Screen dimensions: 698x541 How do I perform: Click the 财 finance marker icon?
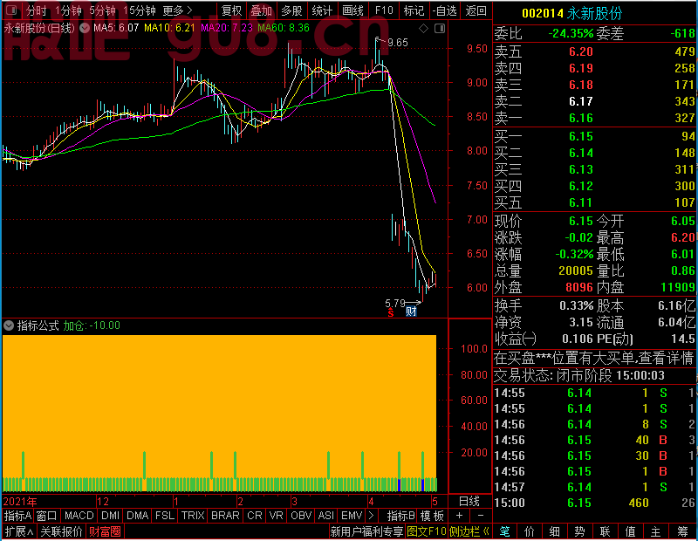point(411,312)
